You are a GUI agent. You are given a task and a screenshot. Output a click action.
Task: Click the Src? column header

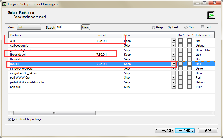pyautogui.click(x=190, y=35)
